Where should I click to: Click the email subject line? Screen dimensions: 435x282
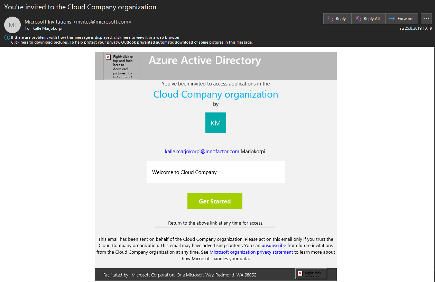point(80,7)
